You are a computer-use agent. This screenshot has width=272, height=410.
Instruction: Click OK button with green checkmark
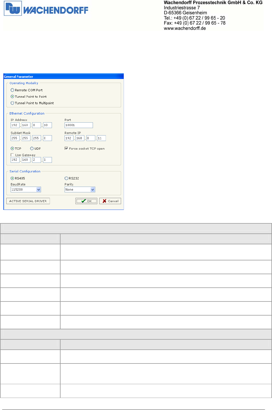click(x=86, y=201)
